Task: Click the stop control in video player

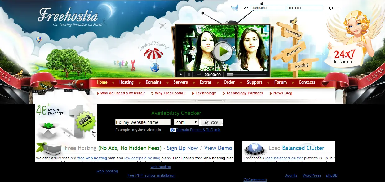Action: (x=189, y=74)
